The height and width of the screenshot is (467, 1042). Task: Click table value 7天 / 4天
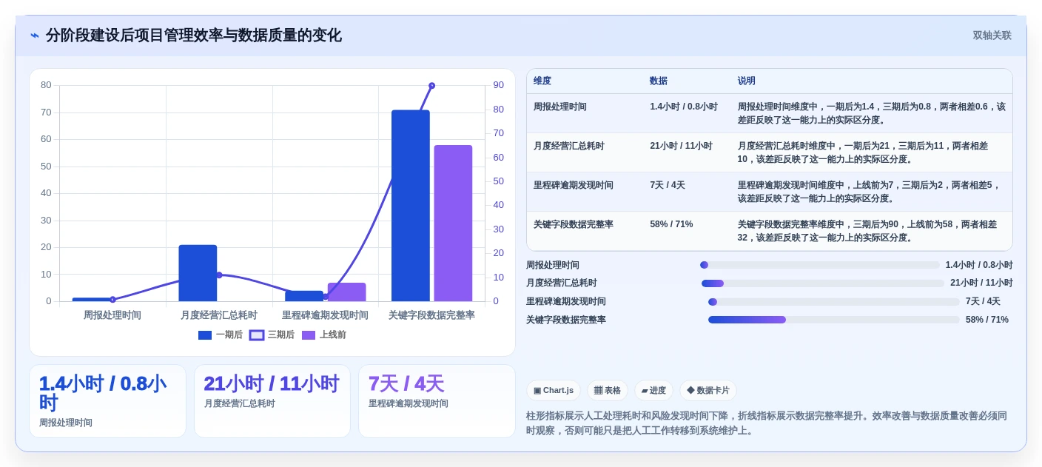coord(668,185)
